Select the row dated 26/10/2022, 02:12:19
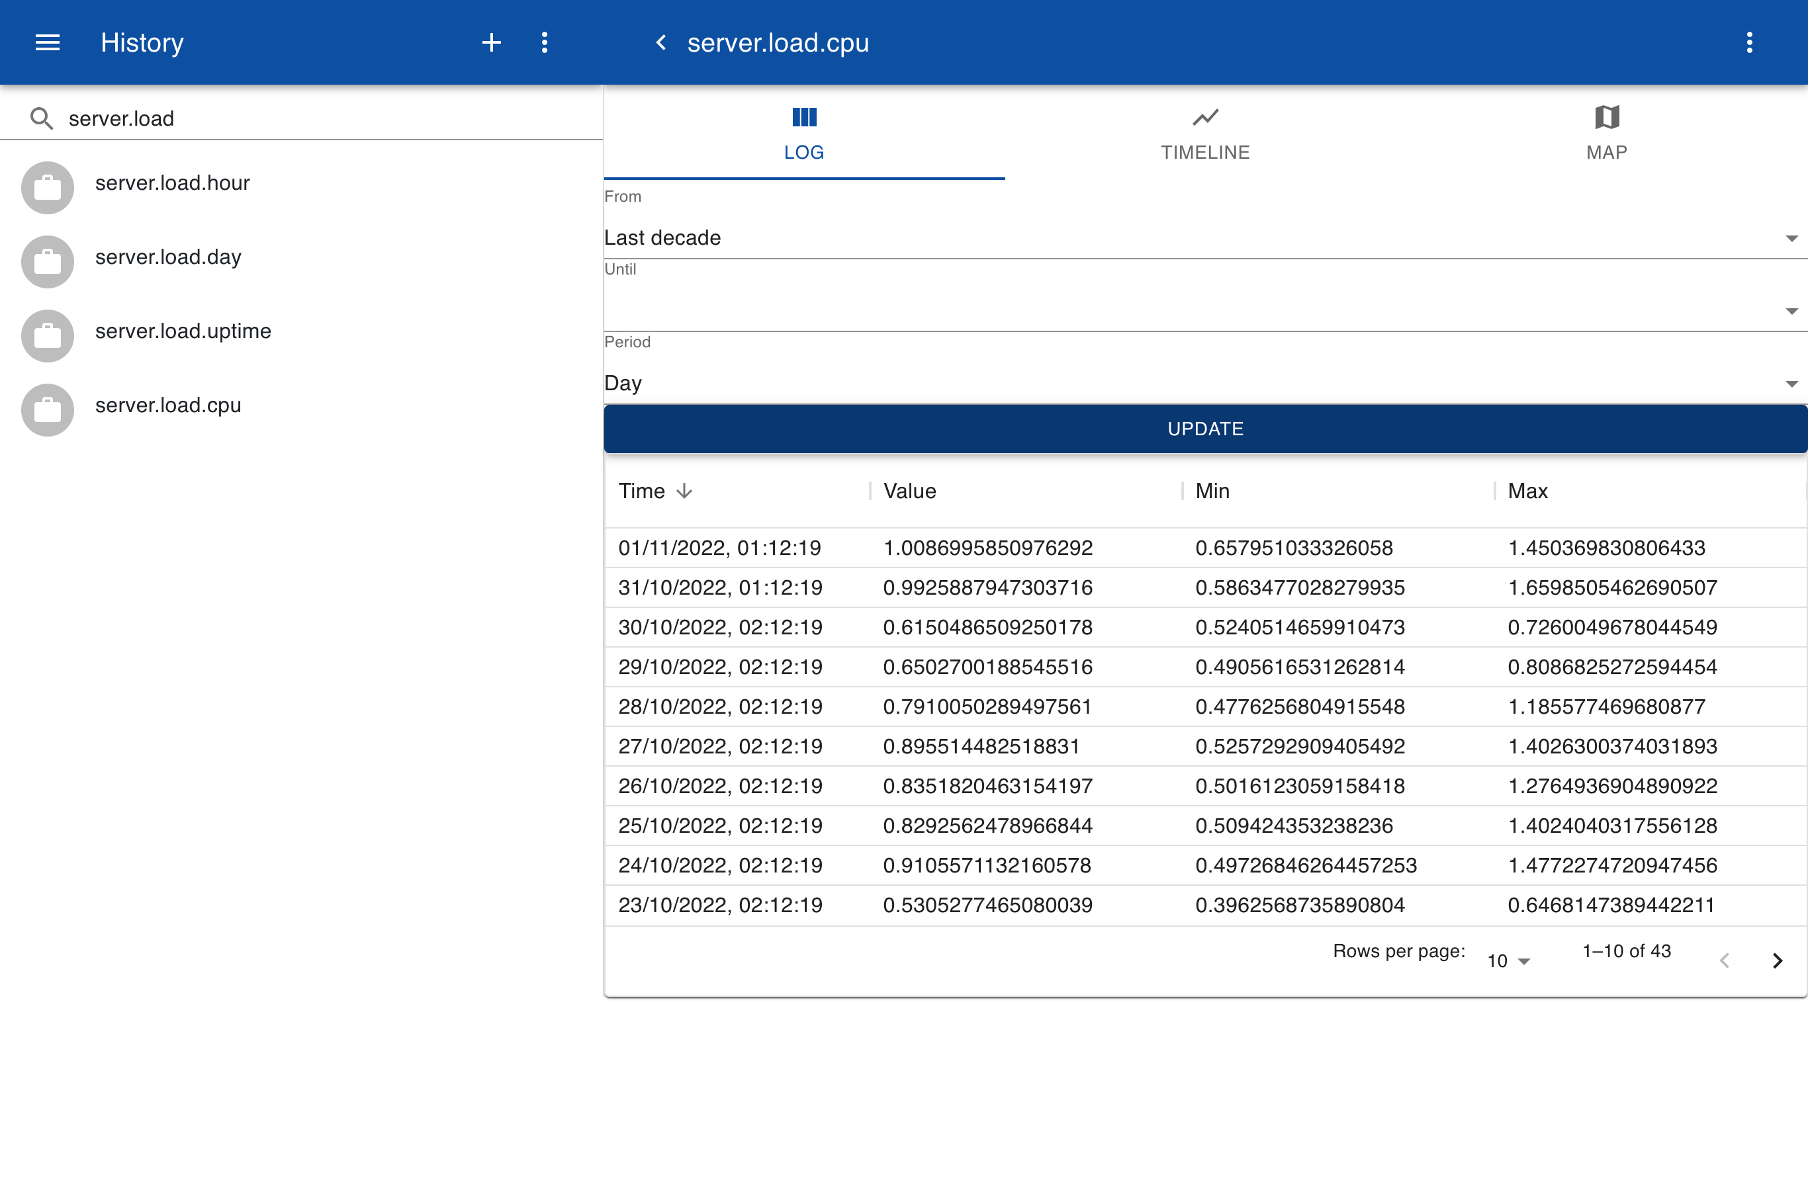The height and width of the screenshot is (1192, 1808). 1206,786
